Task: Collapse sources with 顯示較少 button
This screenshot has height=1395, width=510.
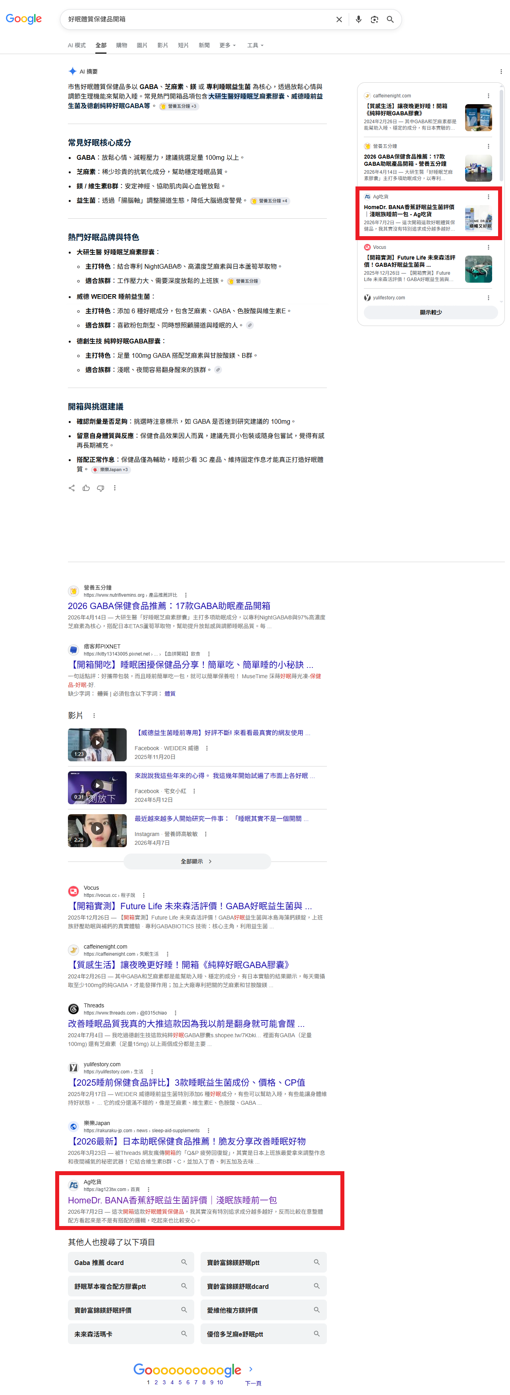Action: [431, 312]
